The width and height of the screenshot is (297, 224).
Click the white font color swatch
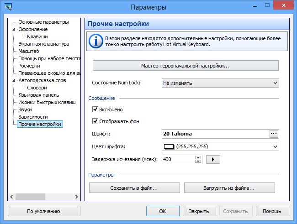point(169,146)
